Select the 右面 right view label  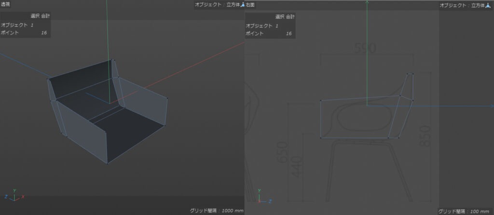click(x=250, y=5)
